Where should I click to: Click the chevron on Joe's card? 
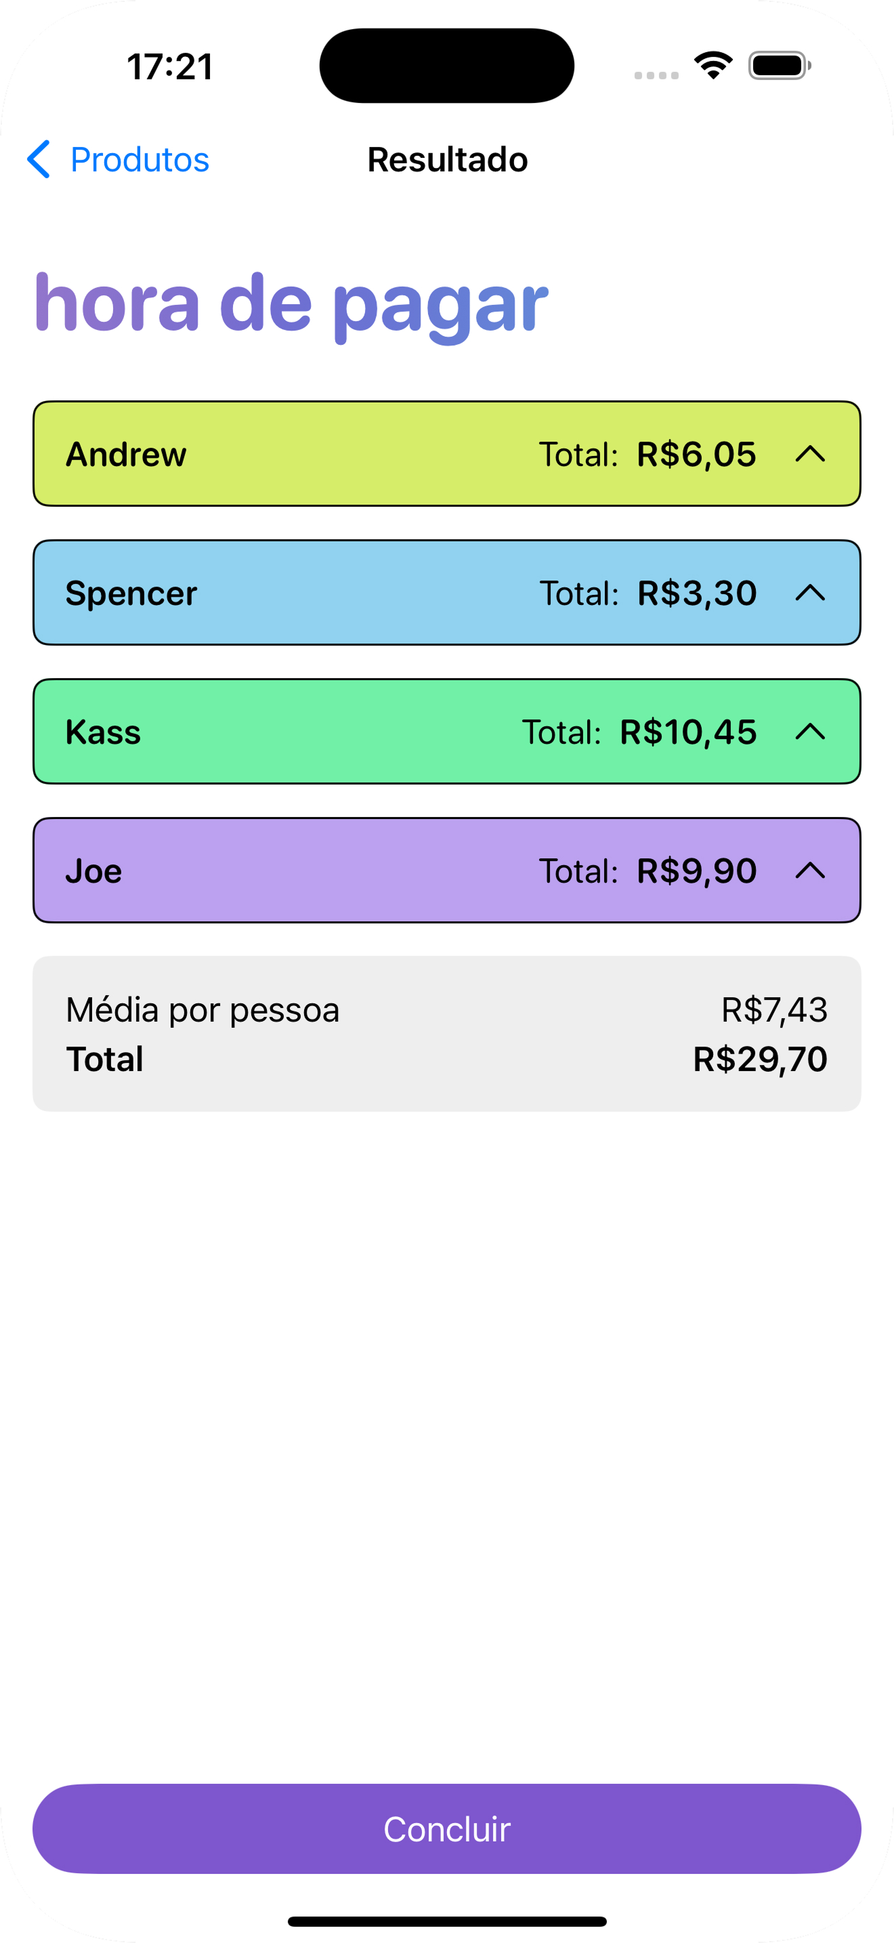tap(809, 871)
